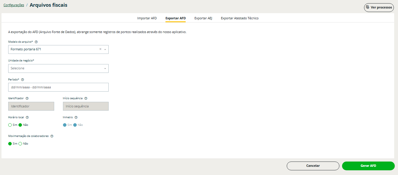Image resolution: width=398 pixels, height=175 pixels.
Task: Click help icon next to Início sequência
Action: coord(86,99)
